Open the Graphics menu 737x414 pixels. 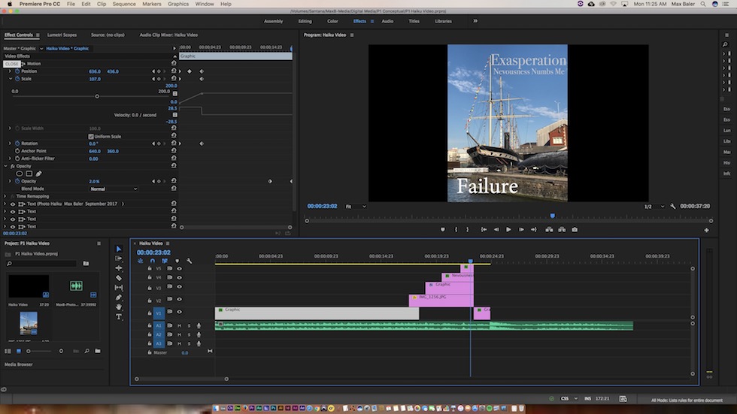point(178,4)
